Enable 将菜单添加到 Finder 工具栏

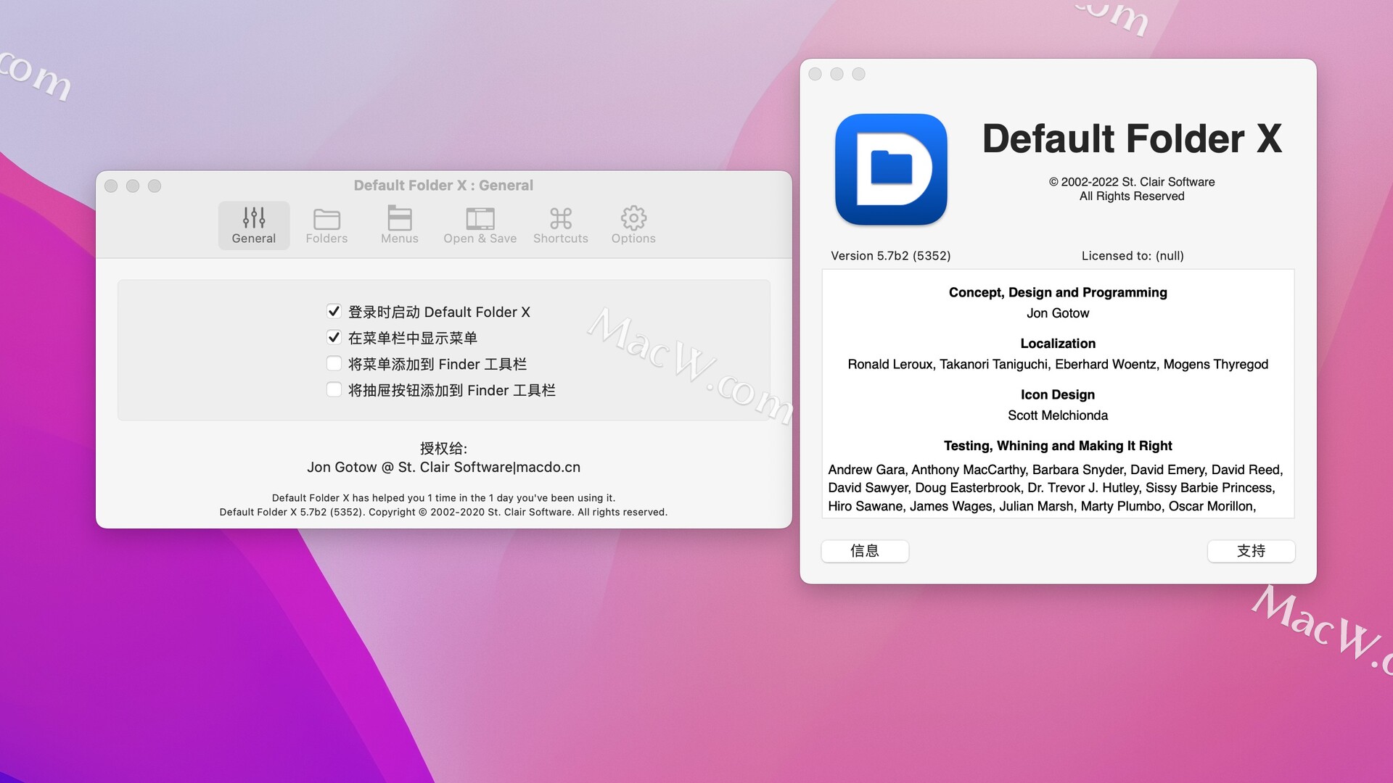[x=334, y=364]
